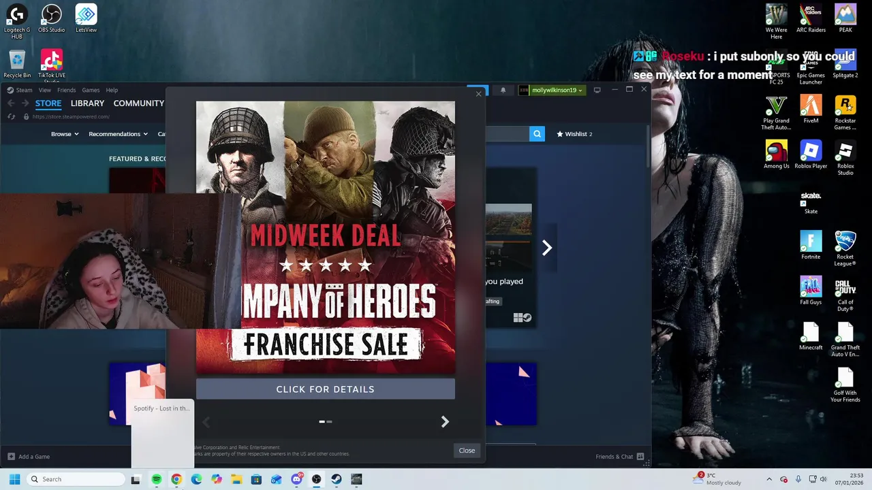Open Steam taskbar icon

click(x=337, y=479)
